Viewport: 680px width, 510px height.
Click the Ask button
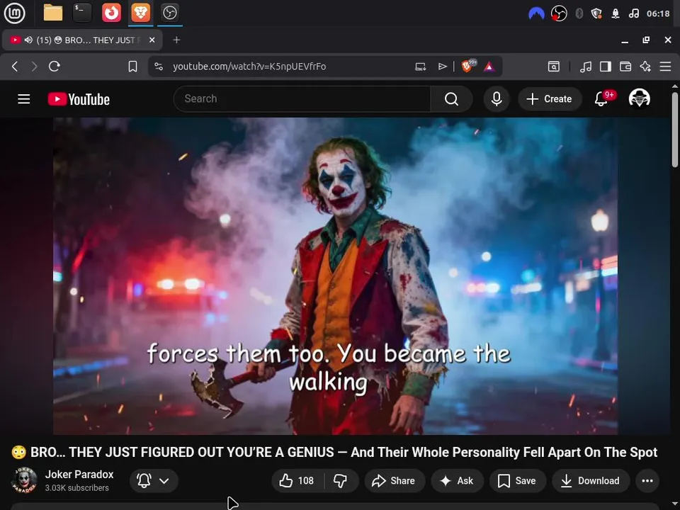457,480
